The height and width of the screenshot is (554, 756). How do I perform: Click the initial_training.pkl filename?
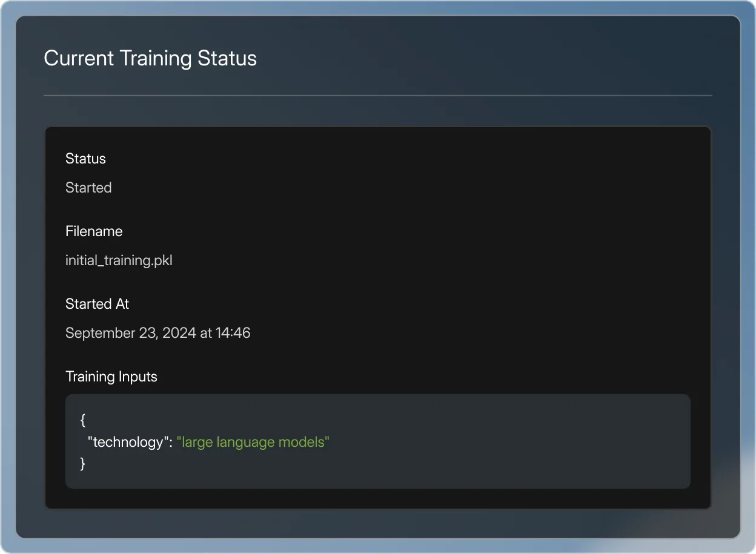pyautogui.click(x=119, y=260)
